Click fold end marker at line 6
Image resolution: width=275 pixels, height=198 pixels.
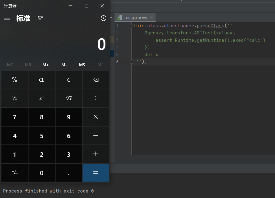(x=131, y=62)
